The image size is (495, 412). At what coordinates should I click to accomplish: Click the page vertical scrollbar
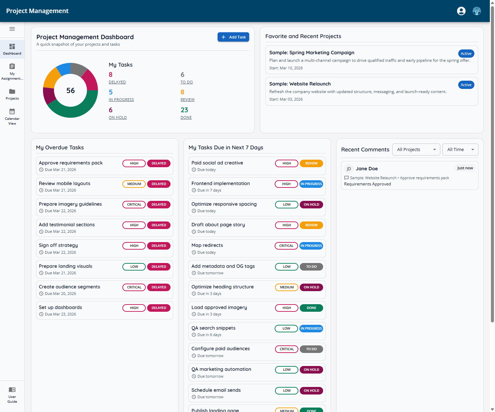pyautogui.click(x=492, y=165)
